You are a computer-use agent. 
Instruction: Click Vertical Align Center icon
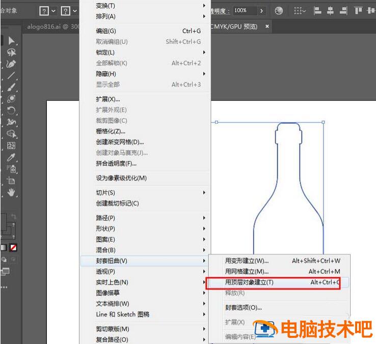[371, 11]
